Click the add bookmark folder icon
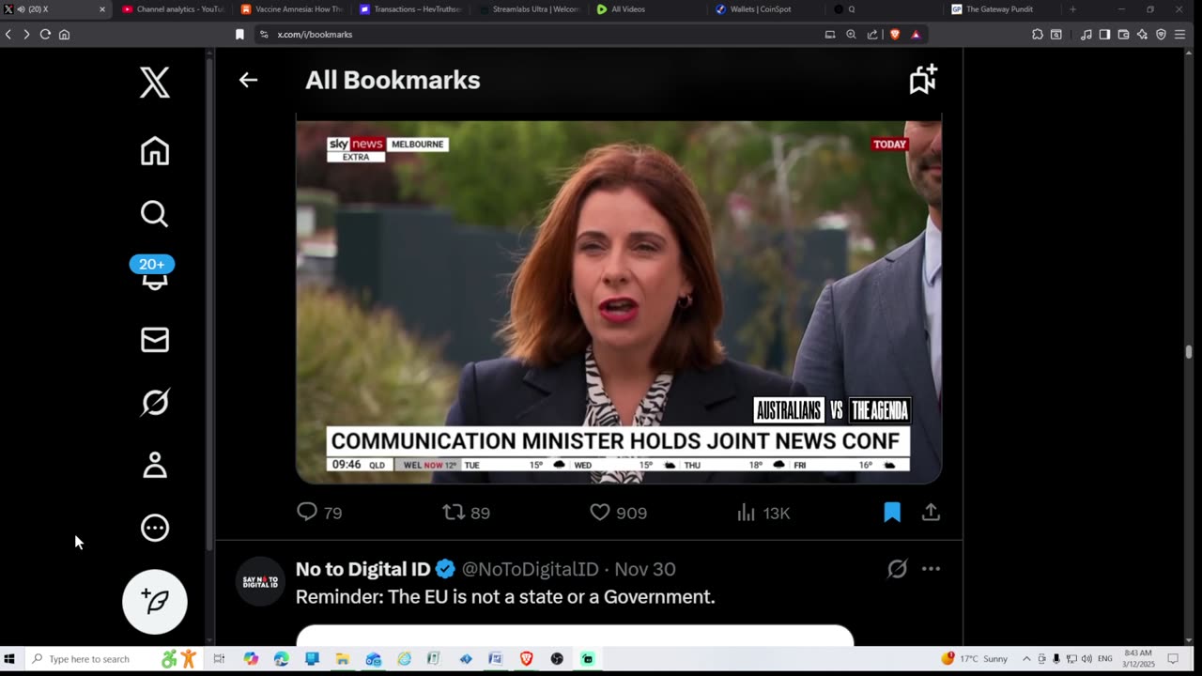Screen dimensions: 1202x676 pos(923,80)
